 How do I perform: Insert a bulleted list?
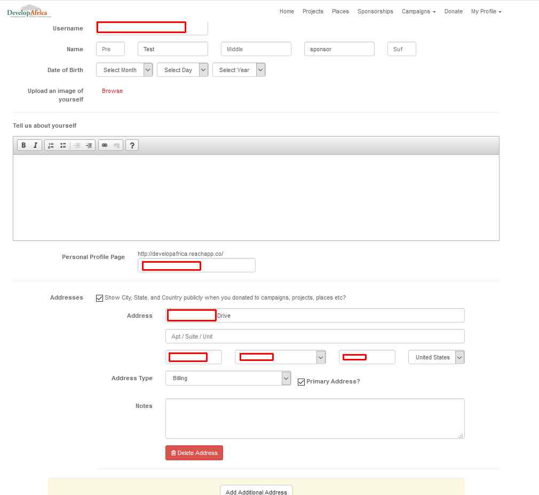coord(63,145)
